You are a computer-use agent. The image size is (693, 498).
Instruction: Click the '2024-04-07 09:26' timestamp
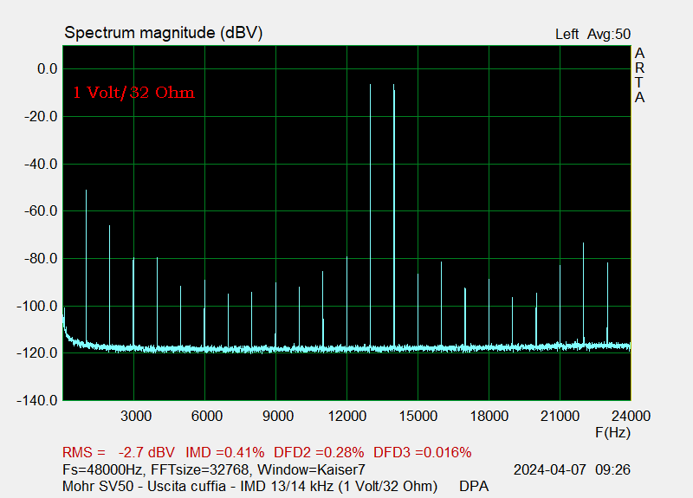coord(572,469)
